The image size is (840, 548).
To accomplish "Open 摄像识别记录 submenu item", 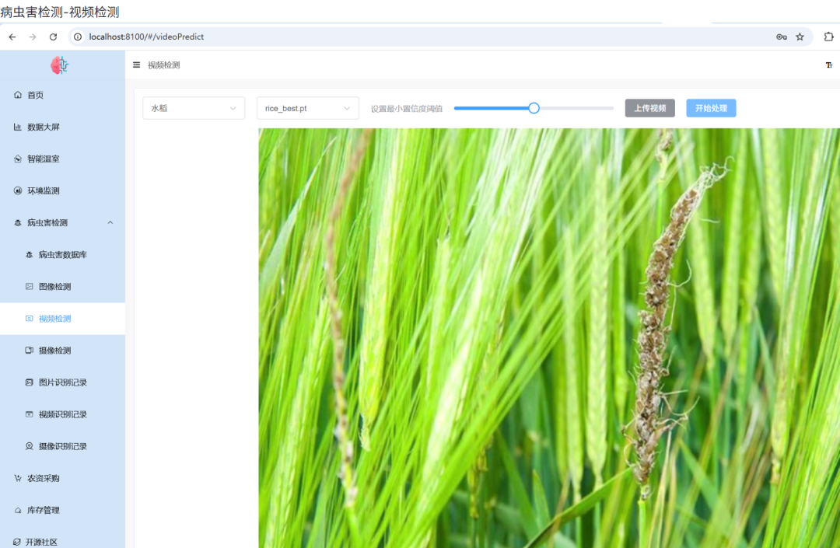I will 63,446.
